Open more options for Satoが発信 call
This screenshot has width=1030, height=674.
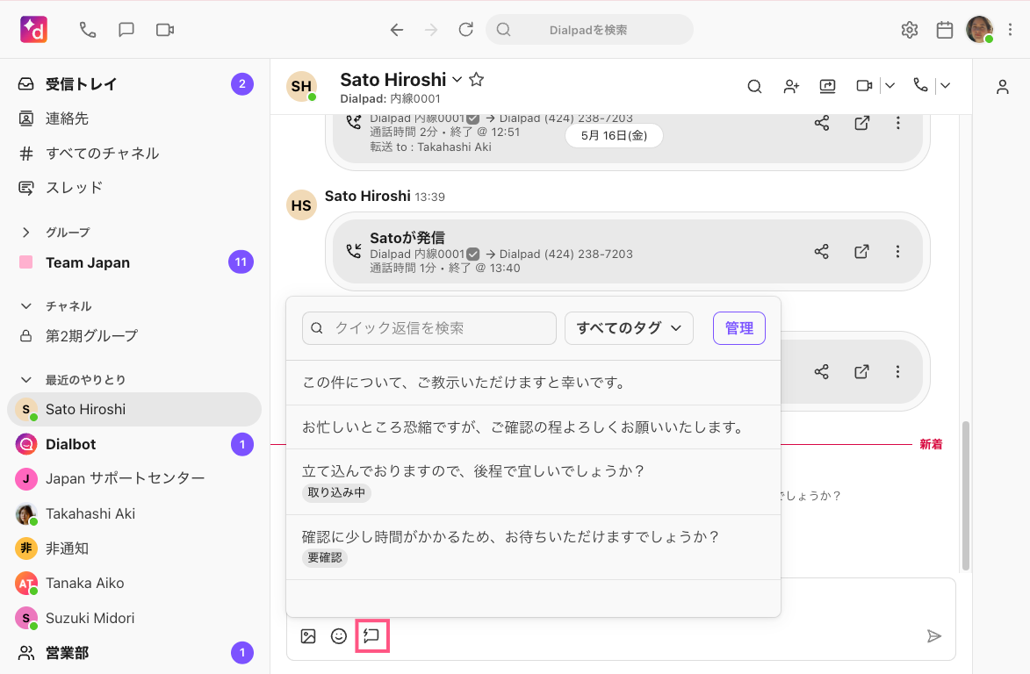click(898, 251)
